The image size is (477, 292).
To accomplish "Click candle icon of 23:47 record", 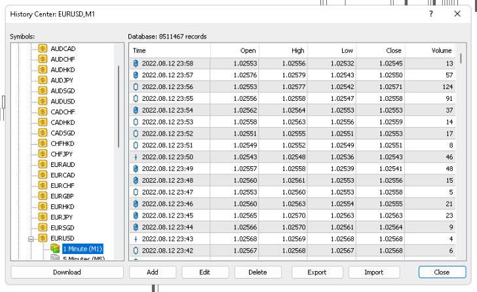I will (x=136, y=192).
